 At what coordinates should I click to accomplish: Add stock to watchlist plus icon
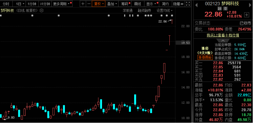pyautogui.click(x=246, y=15)
